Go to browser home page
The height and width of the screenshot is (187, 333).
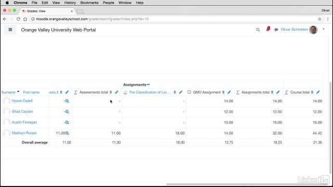tap(25, 19)
